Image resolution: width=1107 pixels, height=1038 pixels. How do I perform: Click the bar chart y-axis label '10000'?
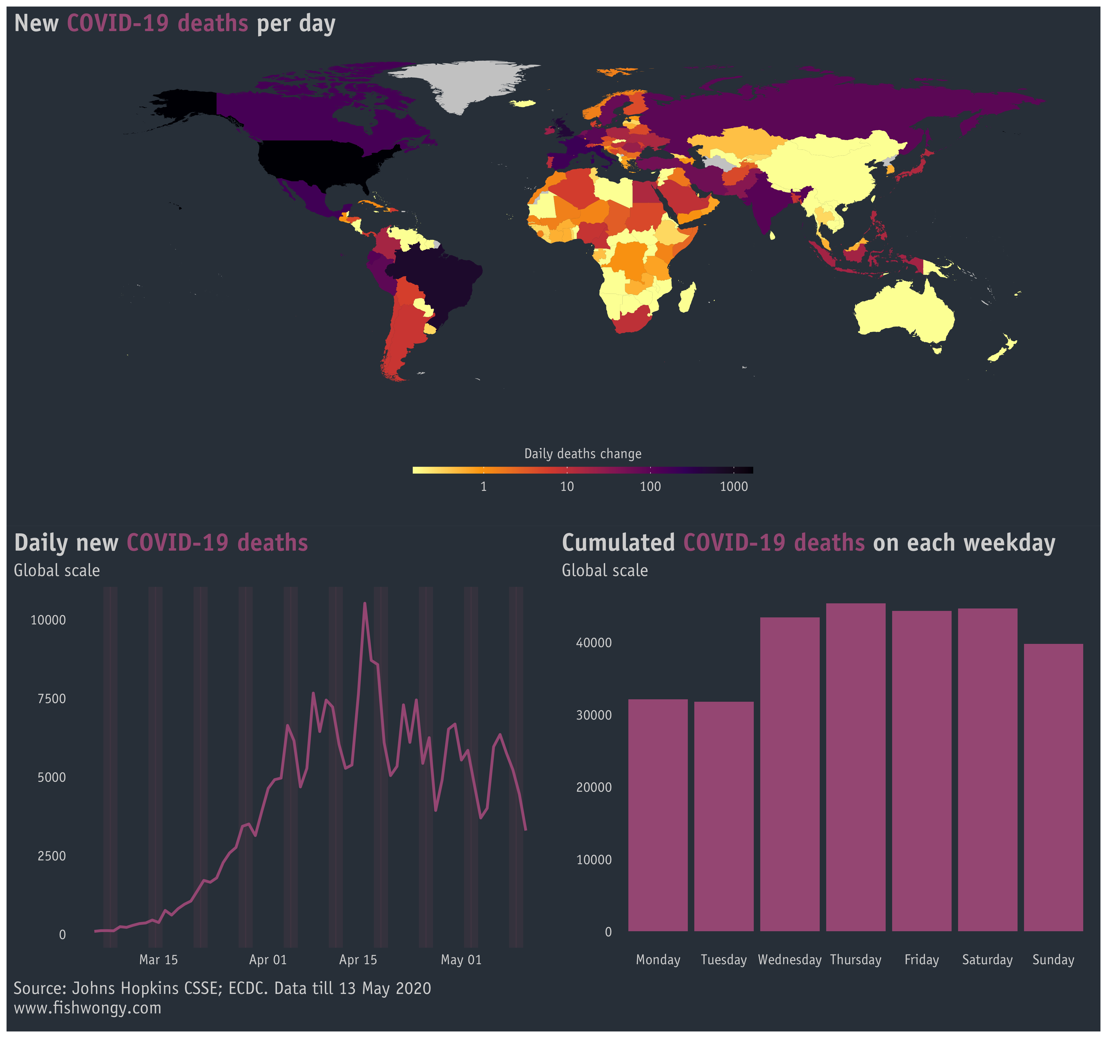tap(593, 859)
